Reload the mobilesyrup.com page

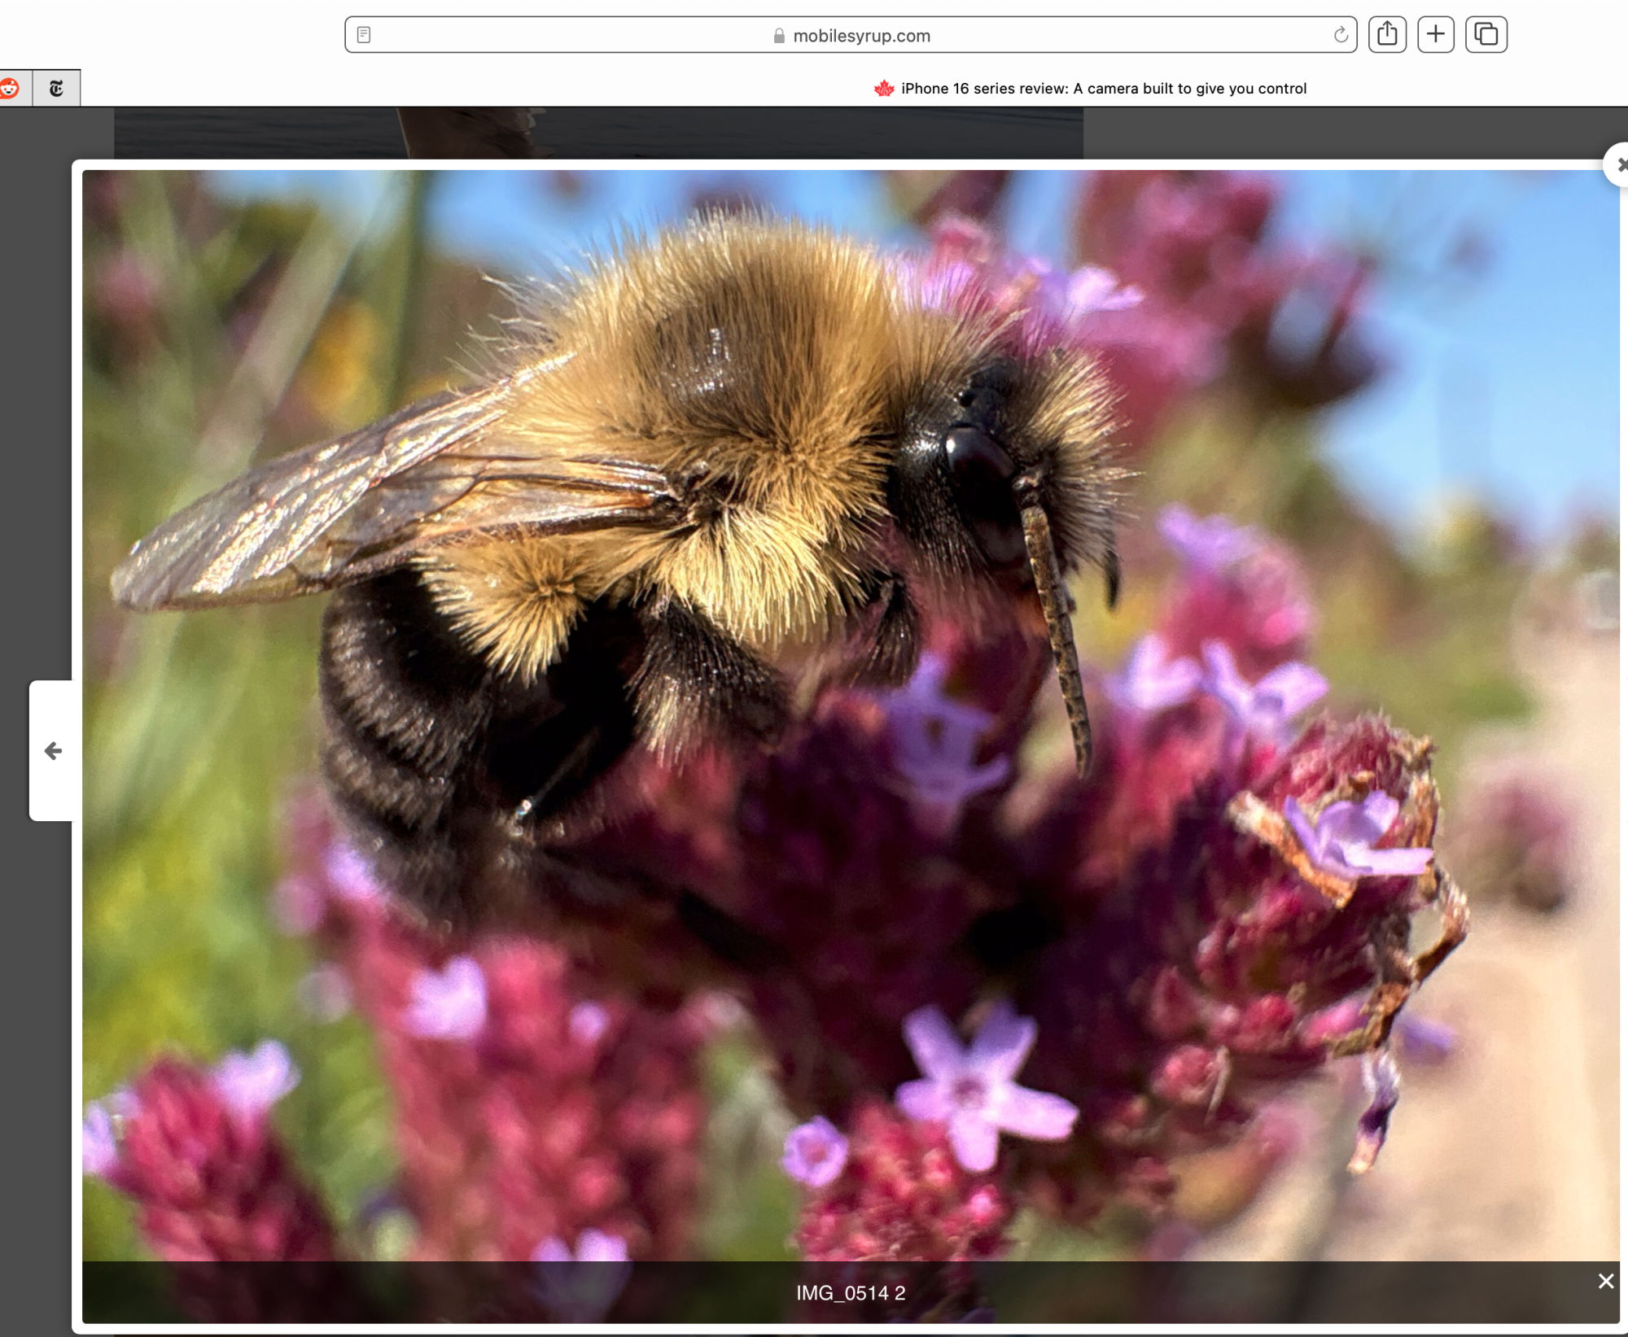pyautogui.click(x=1340, y=35)
